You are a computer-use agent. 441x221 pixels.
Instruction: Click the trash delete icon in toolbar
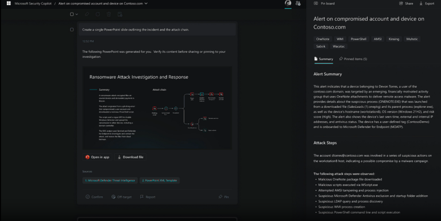coord(109,14)
